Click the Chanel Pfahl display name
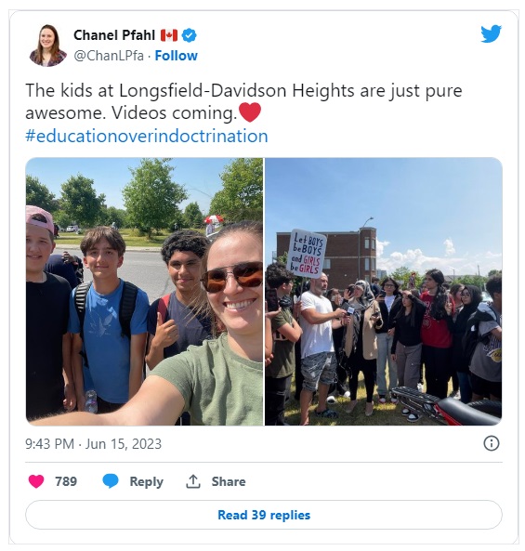525x551 pixels. (114, 35)
